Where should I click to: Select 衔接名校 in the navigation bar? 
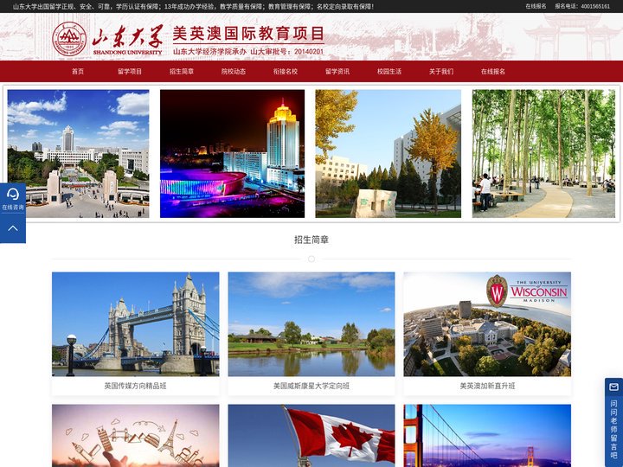point(286,72)
